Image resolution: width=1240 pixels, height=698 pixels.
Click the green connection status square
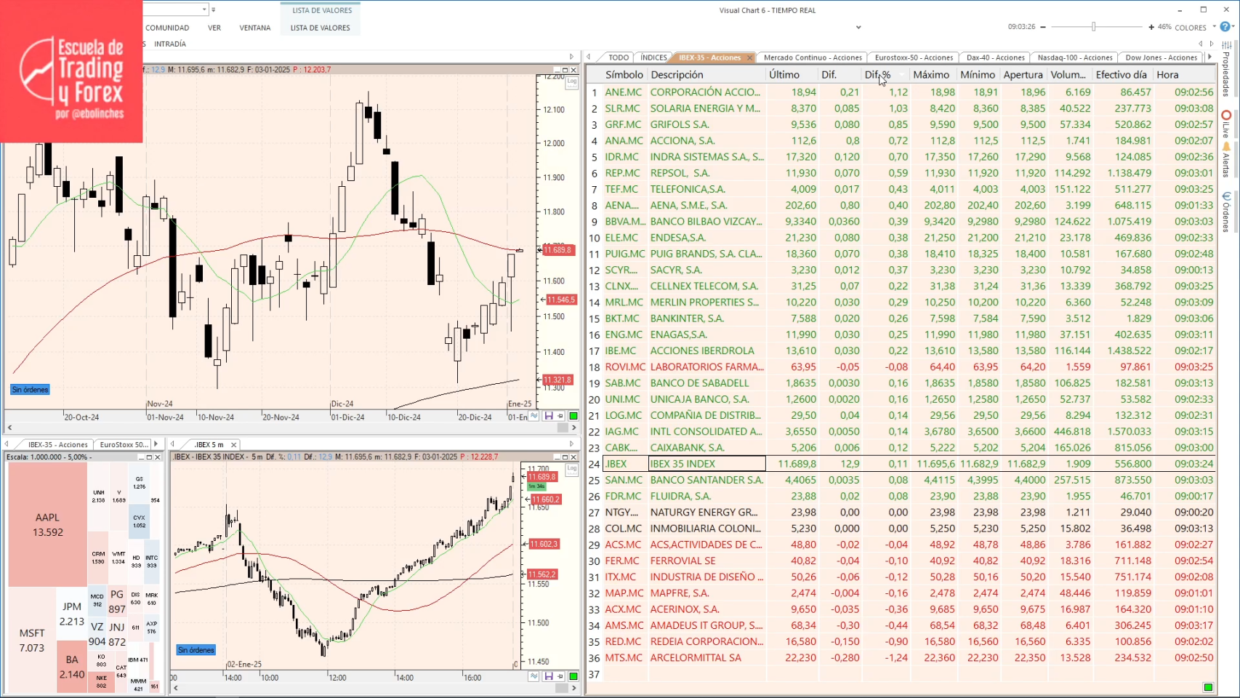(573, 415)
